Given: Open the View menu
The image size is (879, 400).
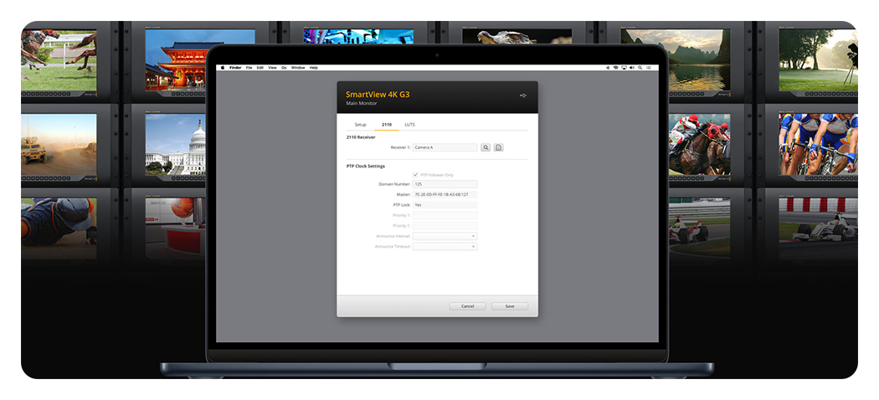Looking at the screenshot, I should (272, 67).
